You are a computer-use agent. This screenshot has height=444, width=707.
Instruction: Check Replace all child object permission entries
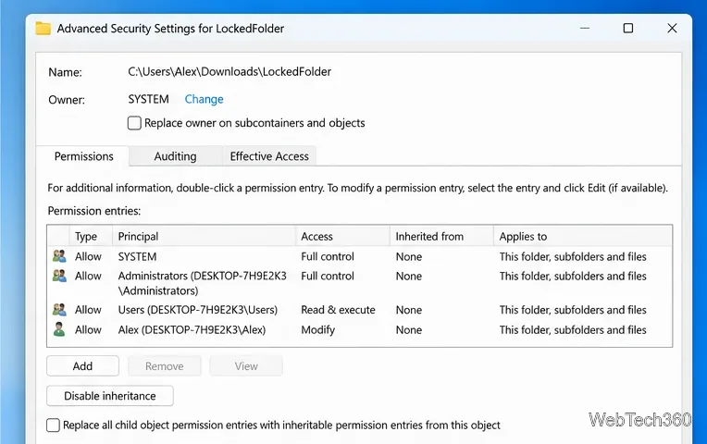tap(53, 425)
